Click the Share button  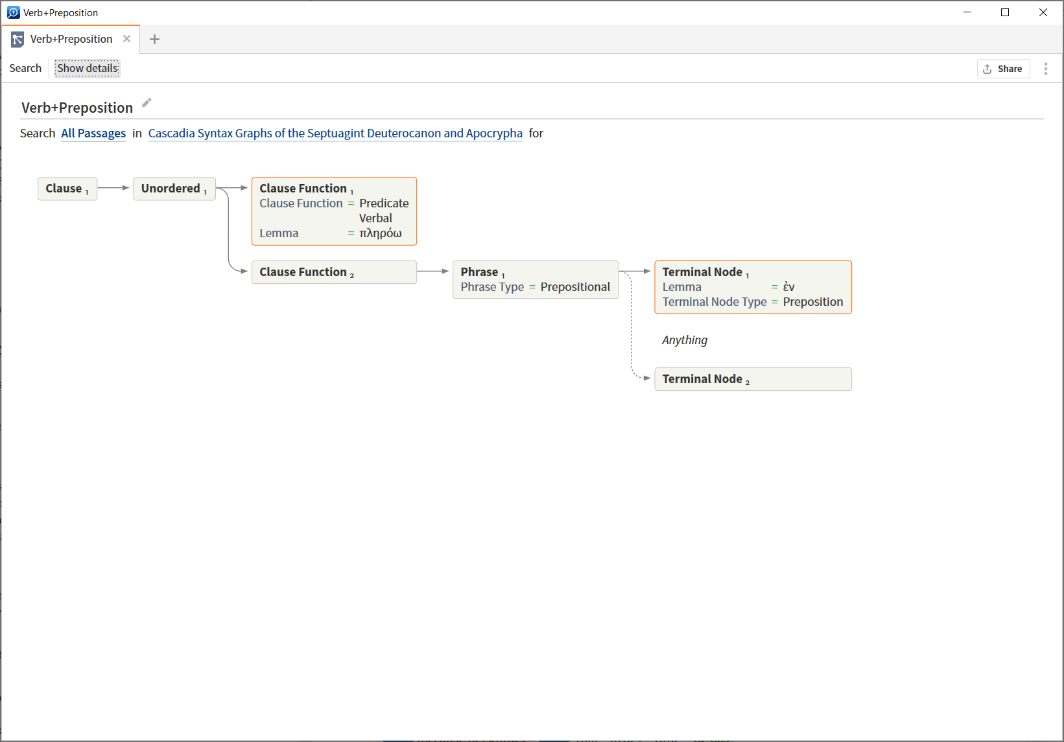(1003, 69)
